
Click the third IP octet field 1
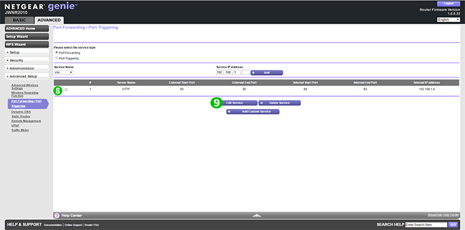[237, 73]
